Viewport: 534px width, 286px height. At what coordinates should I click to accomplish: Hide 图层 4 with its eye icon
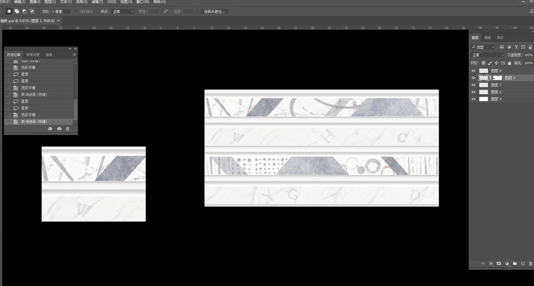(473, 99)
